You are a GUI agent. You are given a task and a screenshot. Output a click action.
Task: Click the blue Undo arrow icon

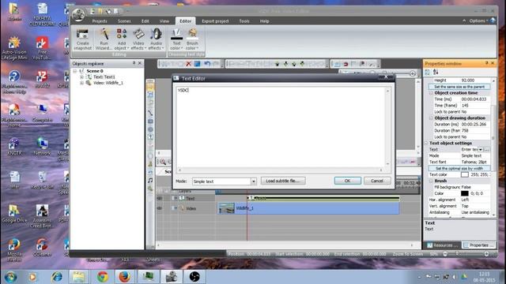pos(207,64)
